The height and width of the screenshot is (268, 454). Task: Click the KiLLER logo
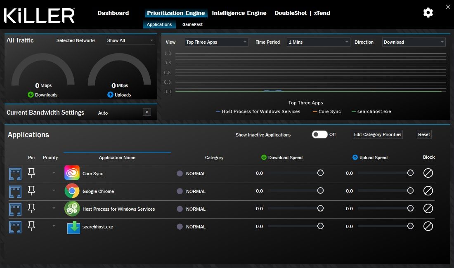click(x=39, y=16)
